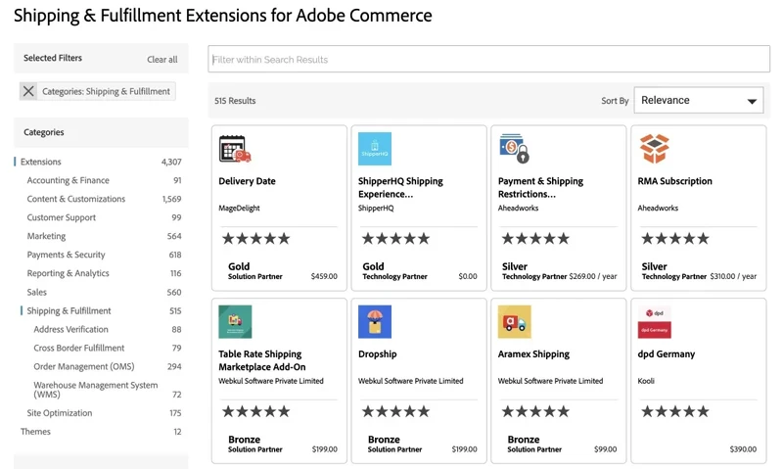This screenshot has width=783, height=469.
Task: Click Gold Solution Partner badge on Delivery Date
Action: tap(255, 270)
